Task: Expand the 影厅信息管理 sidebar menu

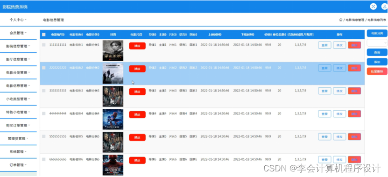Action: [x=18, y=59]
